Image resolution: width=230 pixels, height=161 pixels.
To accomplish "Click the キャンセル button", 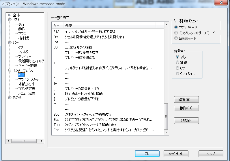I will tap(176, 154).
